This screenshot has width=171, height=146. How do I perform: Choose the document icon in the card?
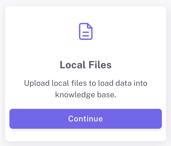(x=86, y=31)
